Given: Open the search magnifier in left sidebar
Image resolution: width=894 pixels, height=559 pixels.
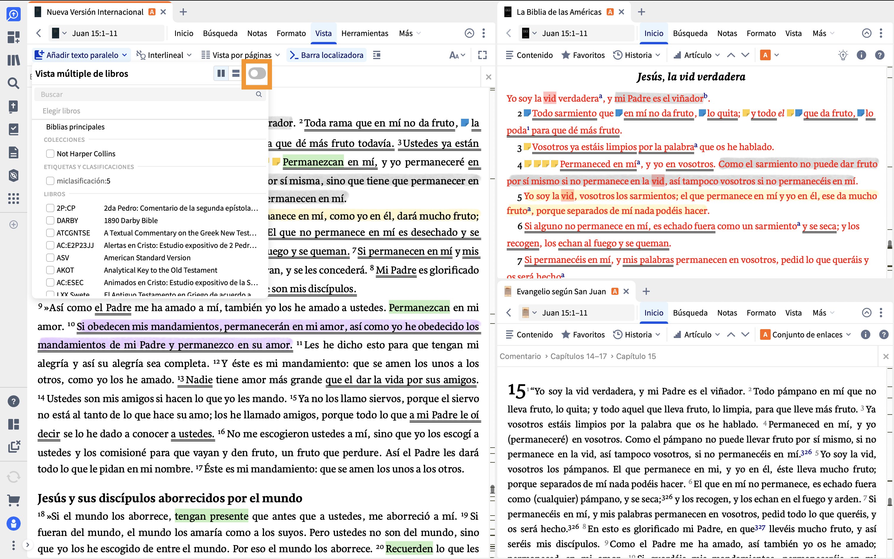Looking at the screenshot, I should click(x=13, y=83).
